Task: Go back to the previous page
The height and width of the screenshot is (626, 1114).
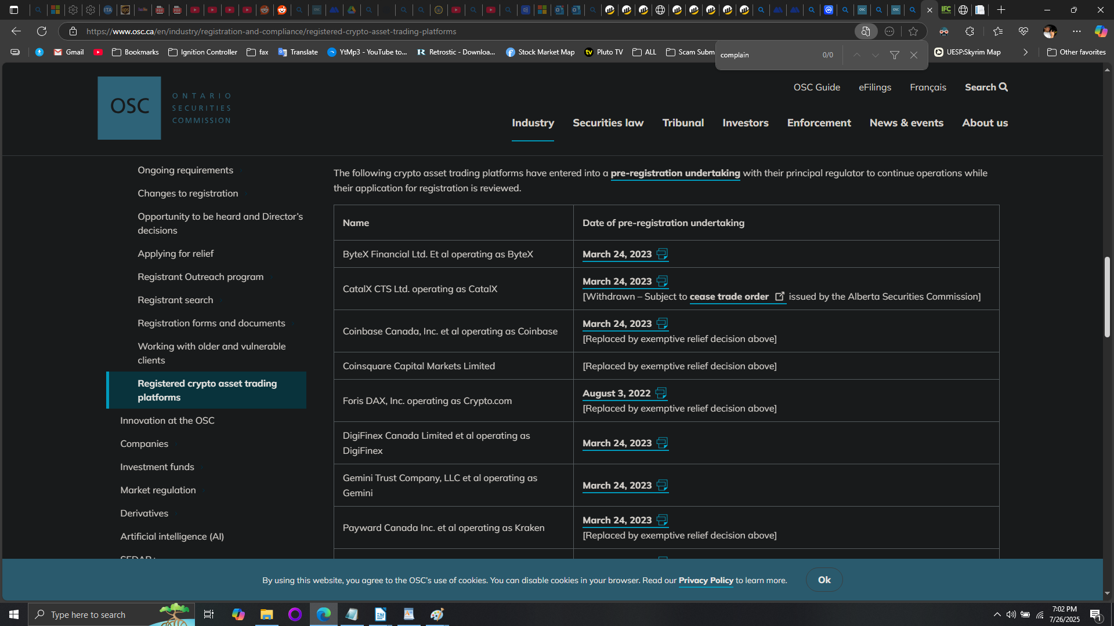Action: (16, 31)
